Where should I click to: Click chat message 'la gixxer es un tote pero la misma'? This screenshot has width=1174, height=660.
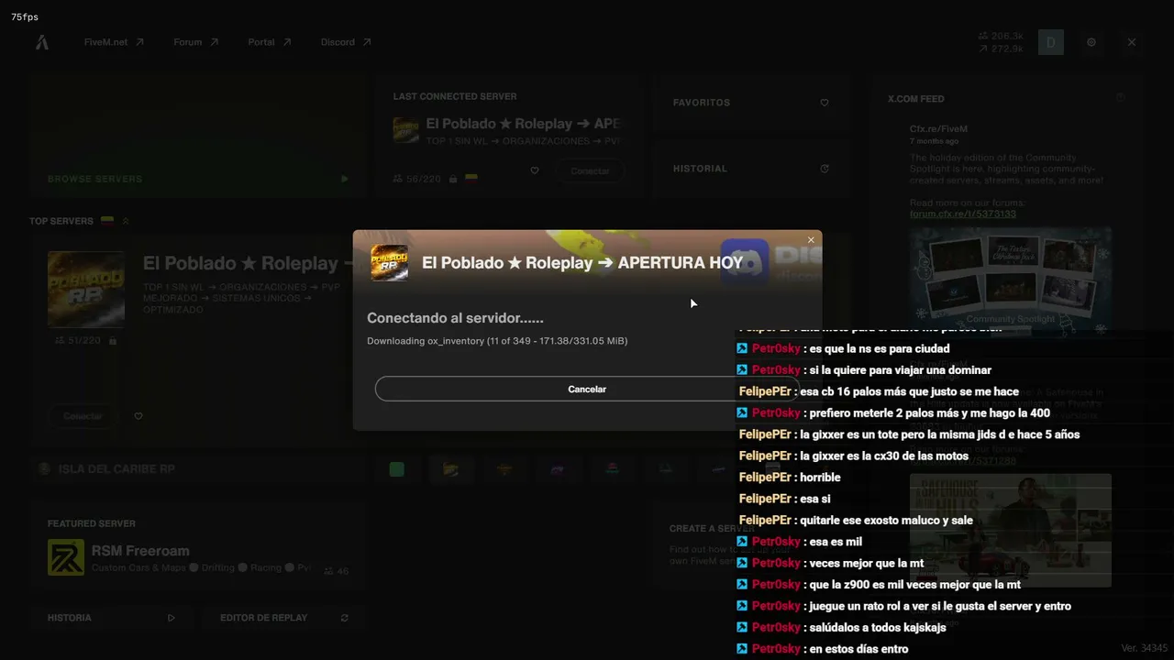[940, 434]
